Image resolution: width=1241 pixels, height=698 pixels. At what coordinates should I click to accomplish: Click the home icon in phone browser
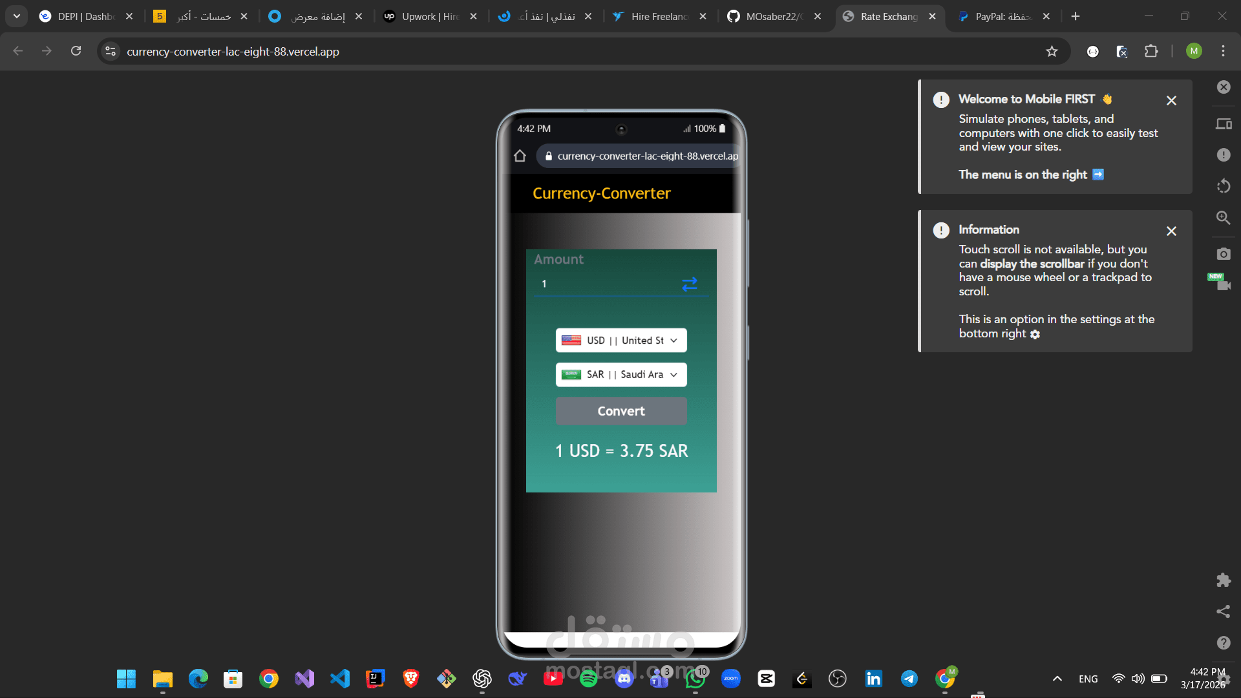click(x=520, y=156)
